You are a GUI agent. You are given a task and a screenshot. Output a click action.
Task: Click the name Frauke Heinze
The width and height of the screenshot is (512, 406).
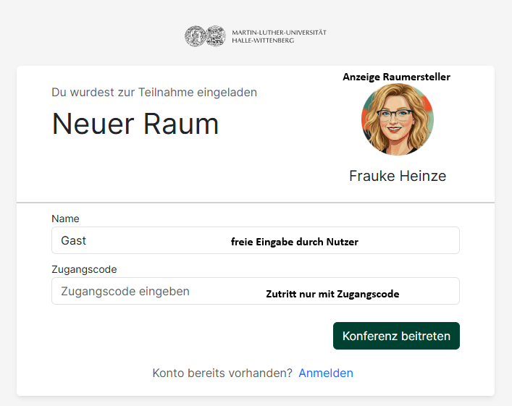click(398, 176)
